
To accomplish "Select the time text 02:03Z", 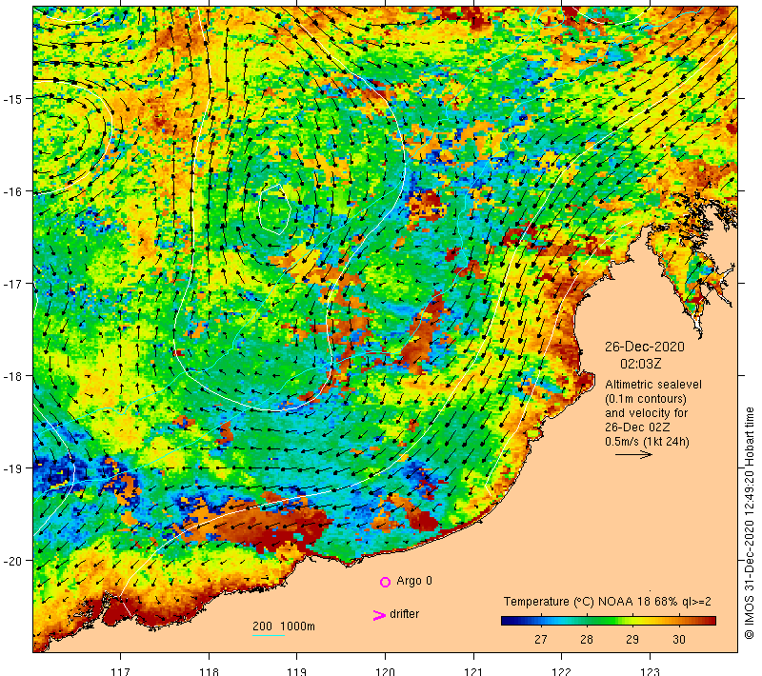I will click(x=640, y=364).
